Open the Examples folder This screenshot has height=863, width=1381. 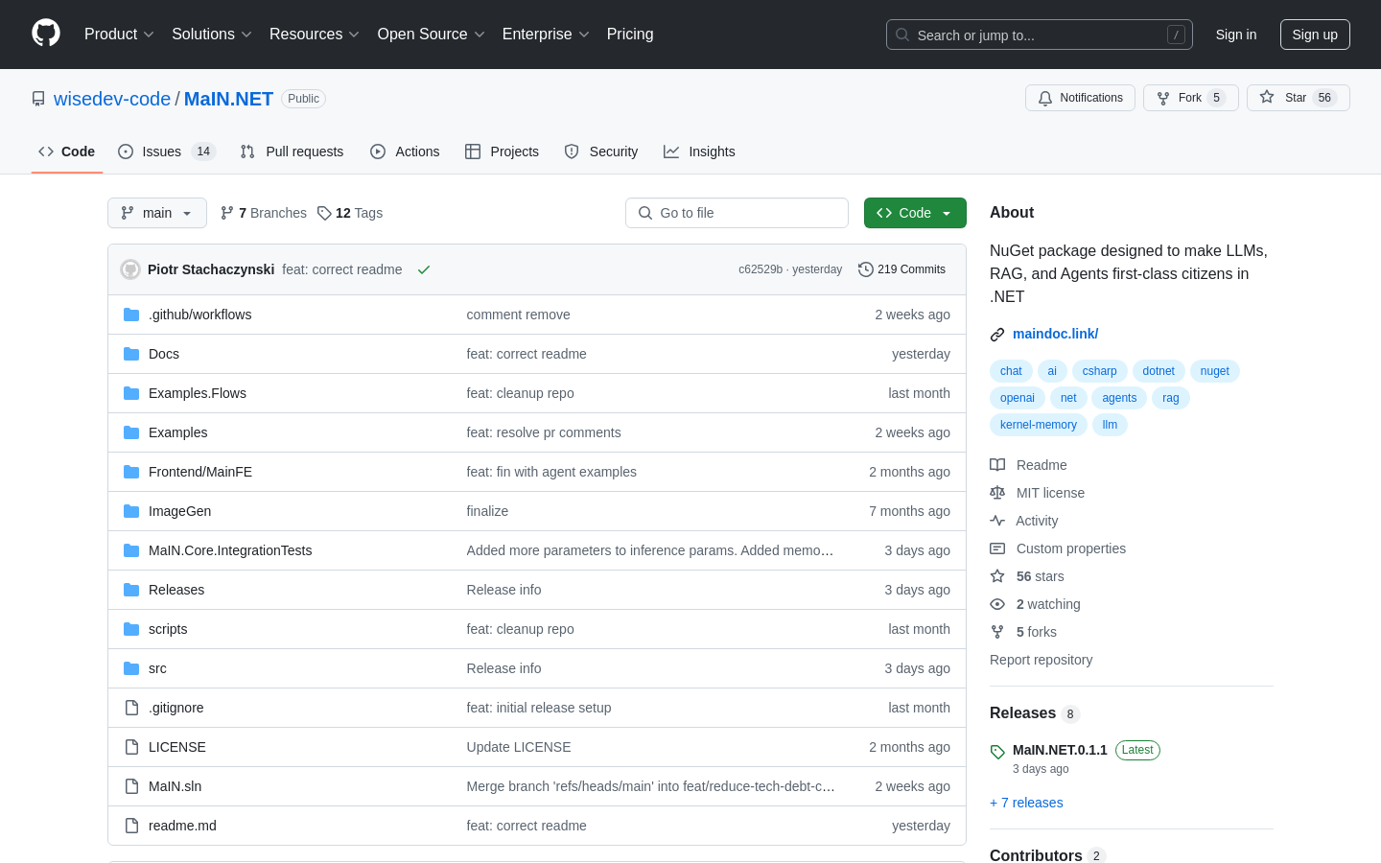(x=178, y=432)
